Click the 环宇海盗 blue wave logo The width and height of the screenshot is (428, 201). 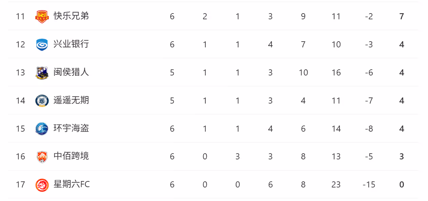[42, 129]
